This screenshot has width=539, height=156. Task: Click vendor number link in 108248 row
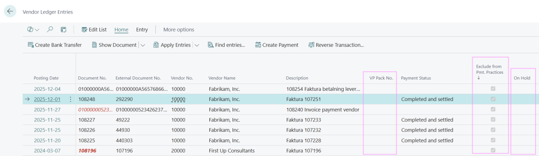coord(178,99)
